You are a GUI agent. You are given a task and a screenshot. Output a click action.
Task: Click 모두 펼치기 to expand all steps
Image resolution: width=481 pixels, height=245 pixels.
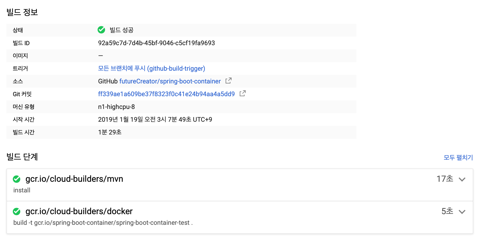point(458,158)
